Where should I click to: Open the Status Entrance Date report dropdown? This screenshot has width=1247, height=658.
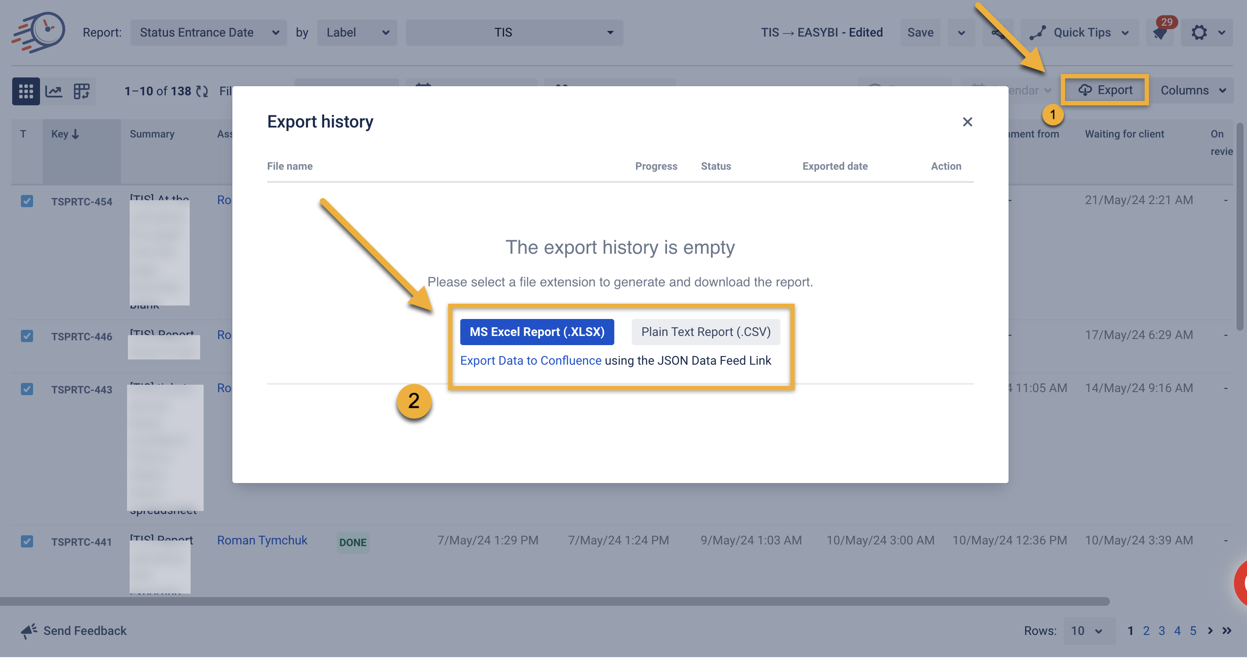click(209, 33)
